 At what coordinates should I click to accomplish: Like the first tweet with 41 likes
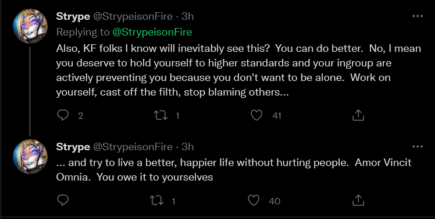click(x=256, y=115)
